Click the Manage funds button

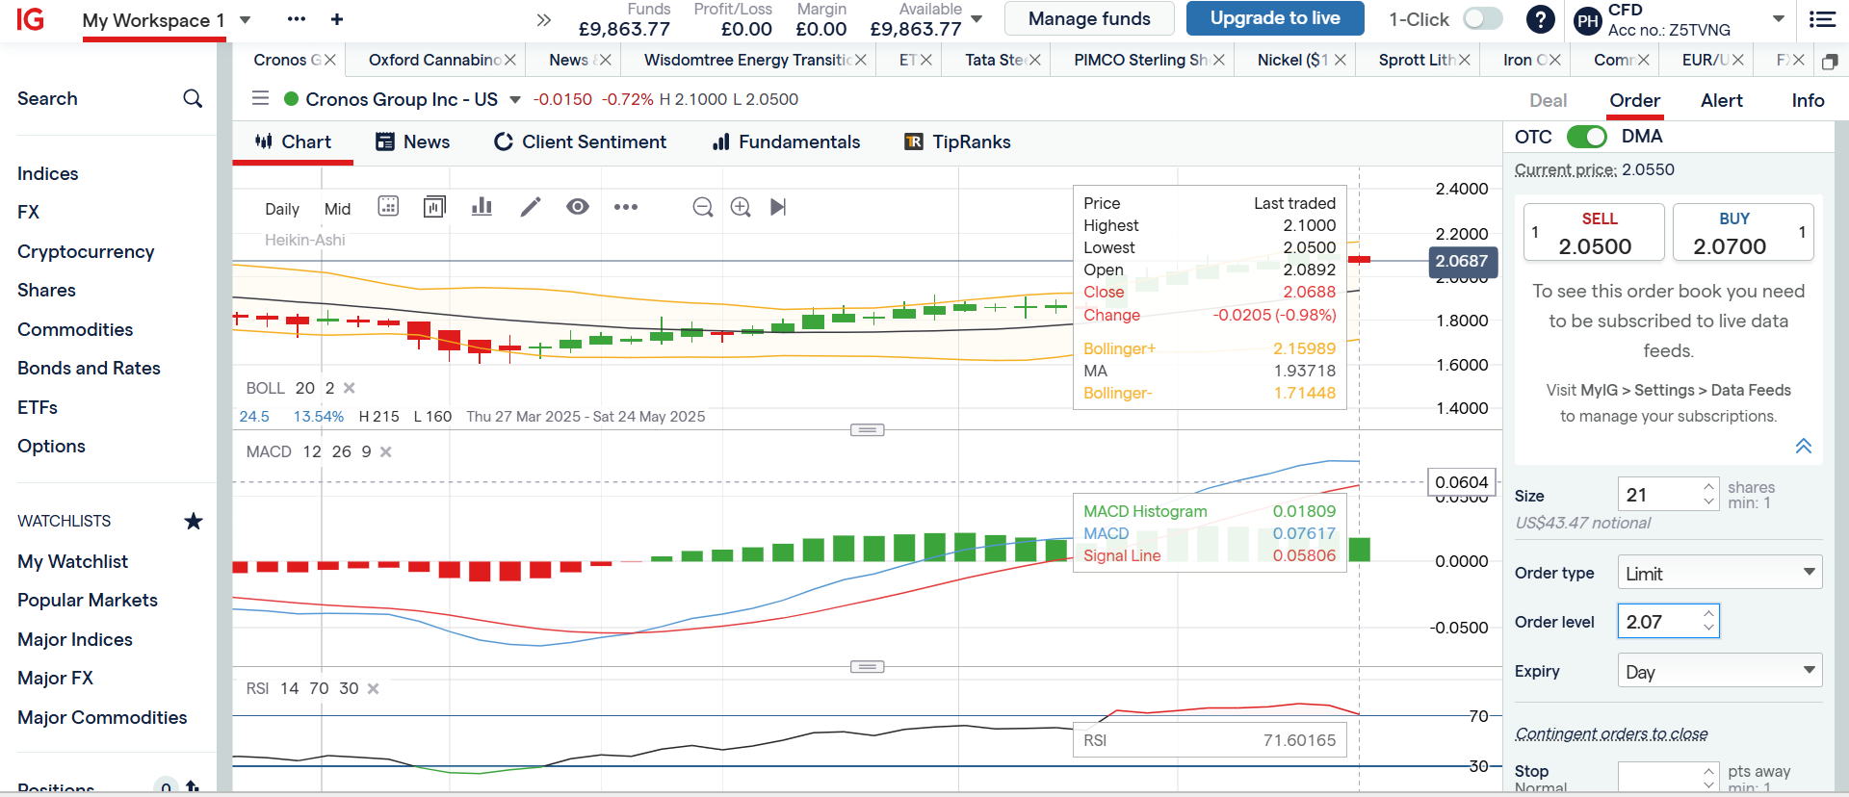[x=1089, y=18]
